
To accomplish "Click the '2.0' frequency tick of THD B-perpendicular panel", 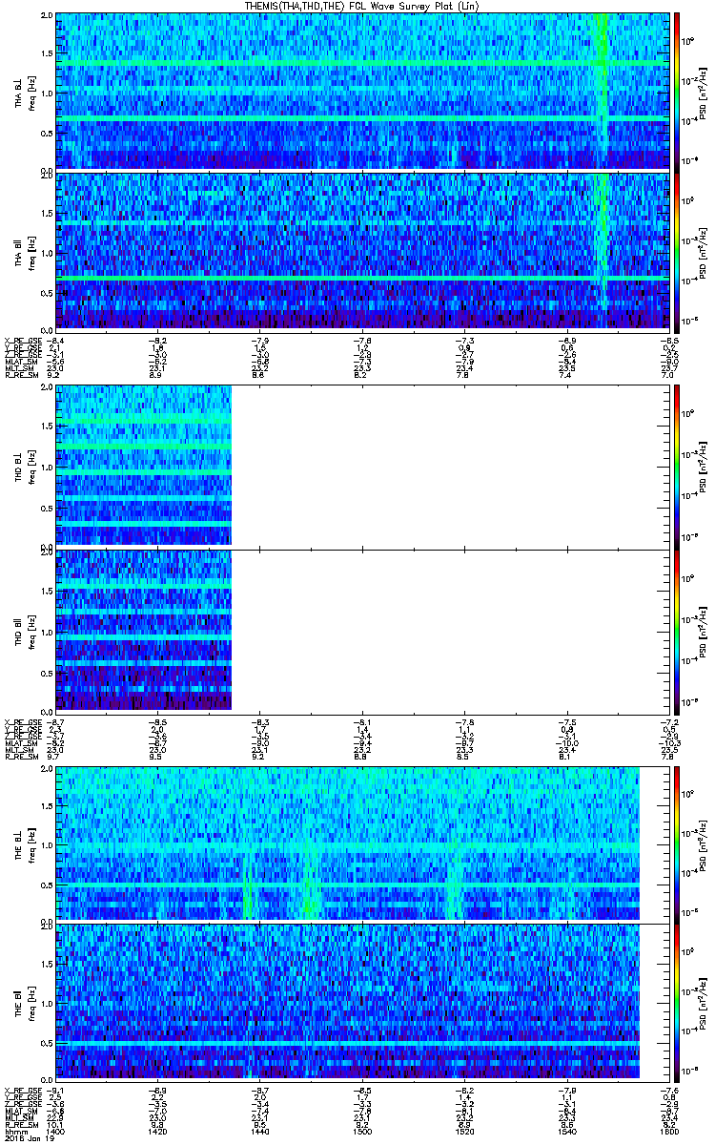I will 47,388.
